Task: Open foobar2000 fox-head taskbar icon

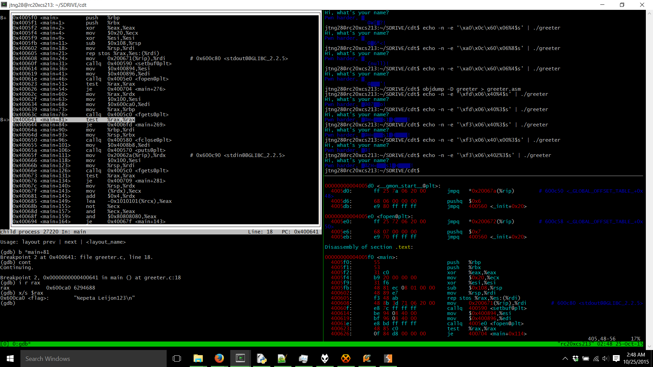Action: coord(325,359)
